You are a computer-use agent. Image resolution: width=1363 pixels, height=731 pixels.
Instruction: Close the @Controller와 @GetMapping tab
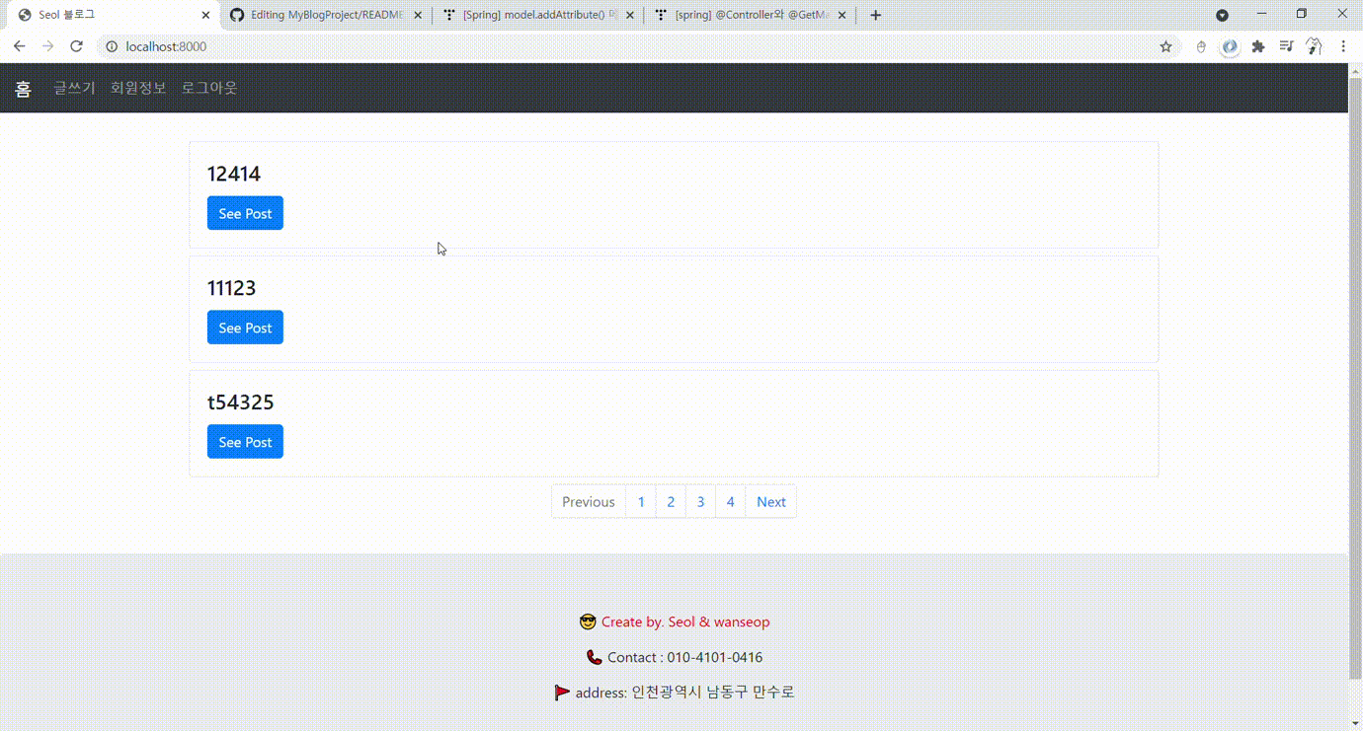(842, 15)
